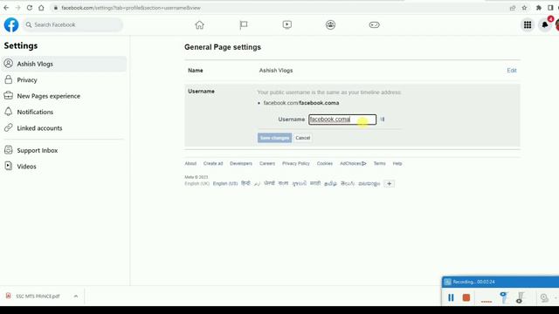
Task: Click General Page settings heading
Action: (x=223, y=47)
